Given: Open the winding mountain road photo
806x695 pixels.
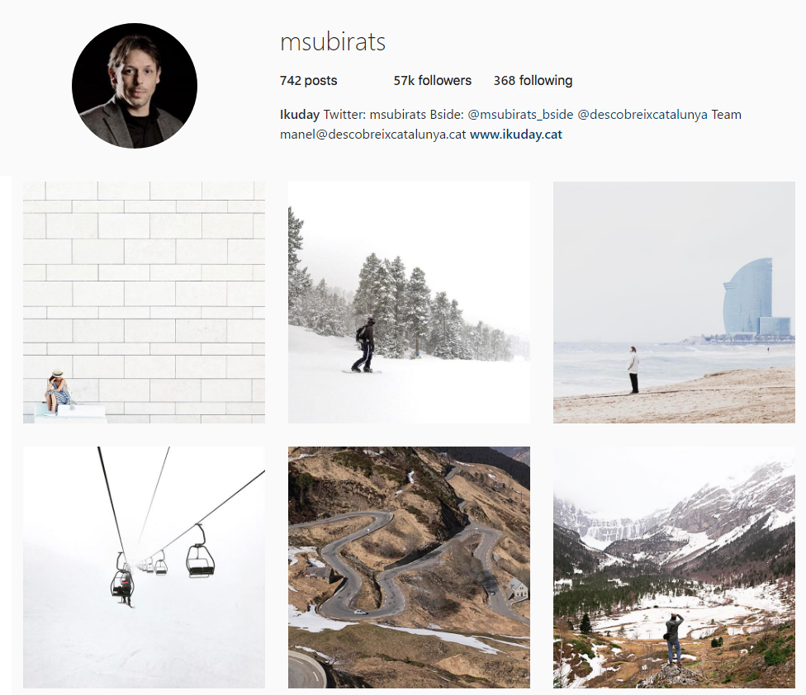Looking at the screenshot, I should click(409, 567).
